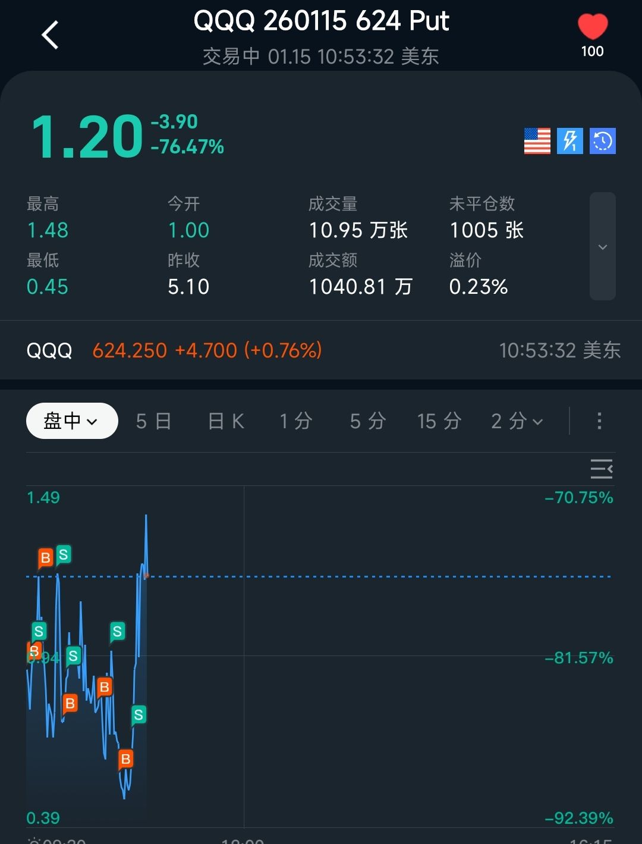642x844 pixels.
Task: Tap the current price 1.20
Action: (x=87, y=137)
